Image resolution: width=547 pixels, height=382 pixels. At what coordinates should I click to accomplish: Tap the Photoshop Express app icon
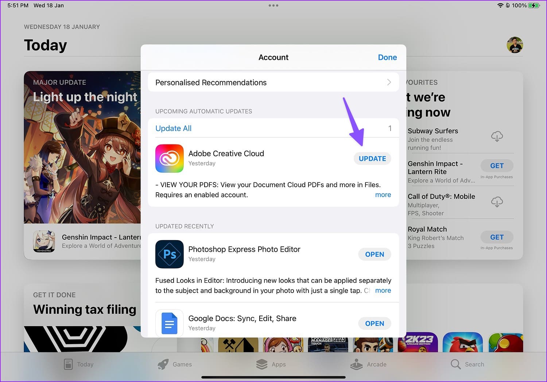click(170, 254)
